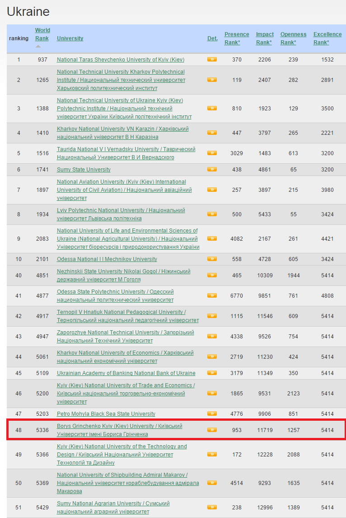Sort by Impact Rank column
Viewport: 346px width, 518px height.
coord(265,38)
